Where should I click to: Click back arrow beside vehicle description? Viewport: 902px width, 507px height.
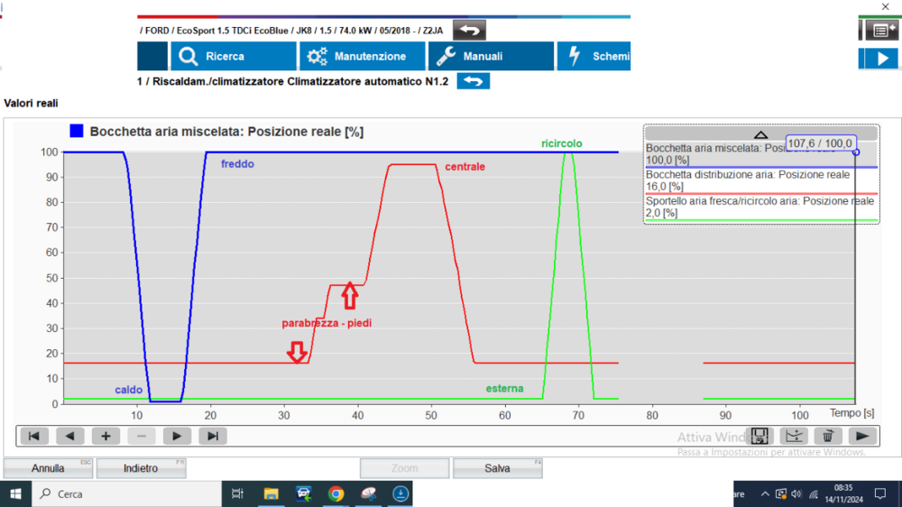pyautogui.click(x=468, y=30)
